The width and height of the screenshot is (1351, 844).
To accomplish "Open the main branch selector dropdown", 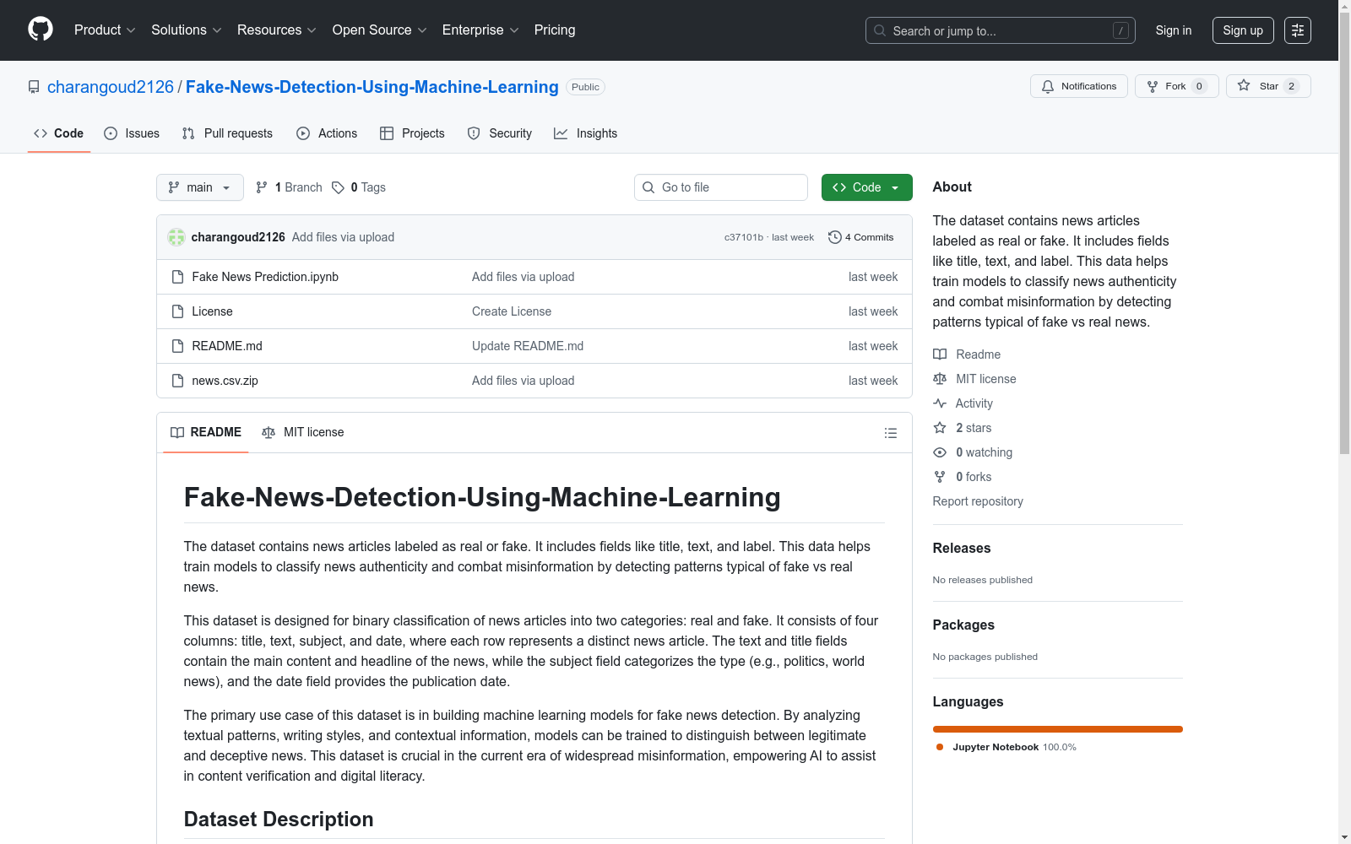I will [x=200, y=187].
